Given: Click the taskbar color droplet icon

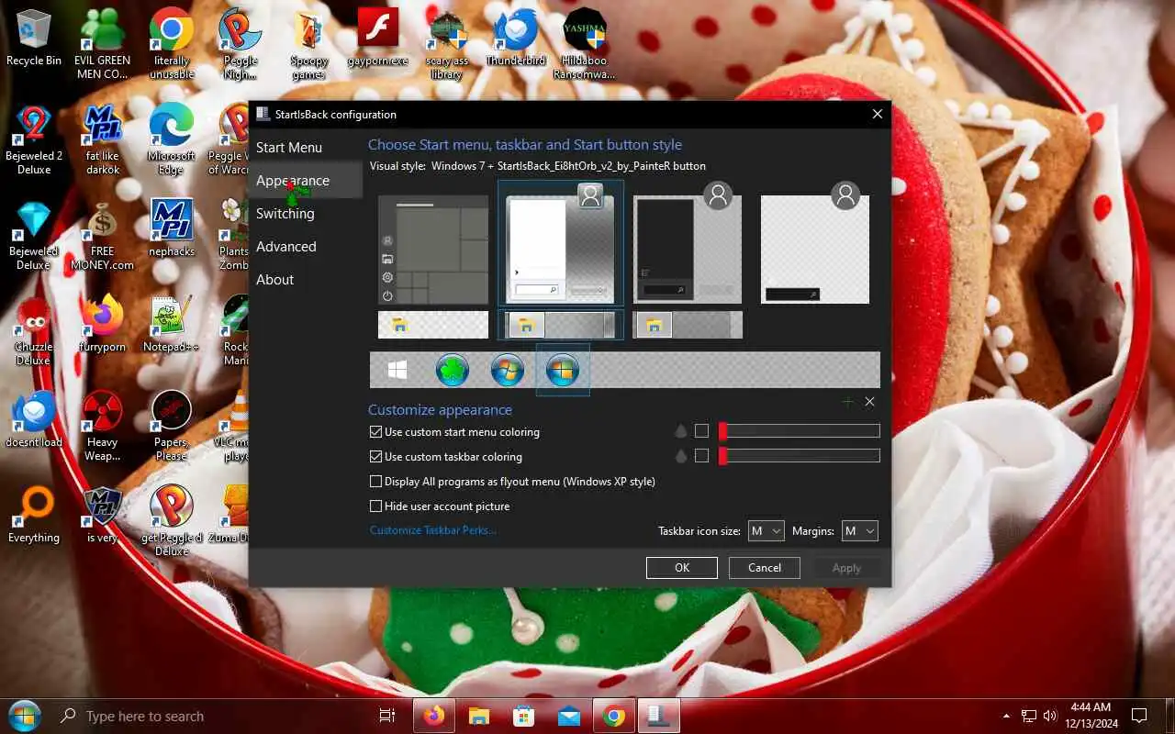Looking at the screenshot, I should click(680, 456).
